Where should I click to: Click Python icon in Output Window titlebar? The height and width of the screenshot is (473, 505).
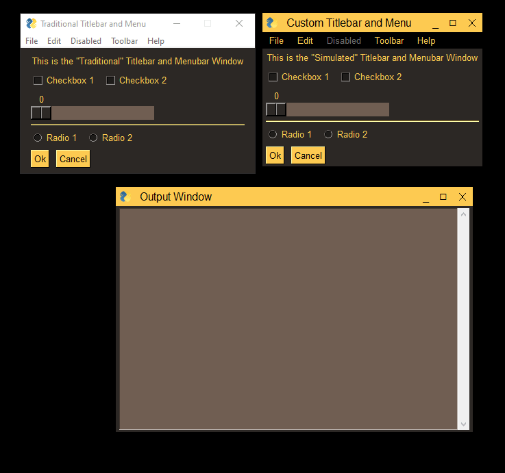pos(125,196)
